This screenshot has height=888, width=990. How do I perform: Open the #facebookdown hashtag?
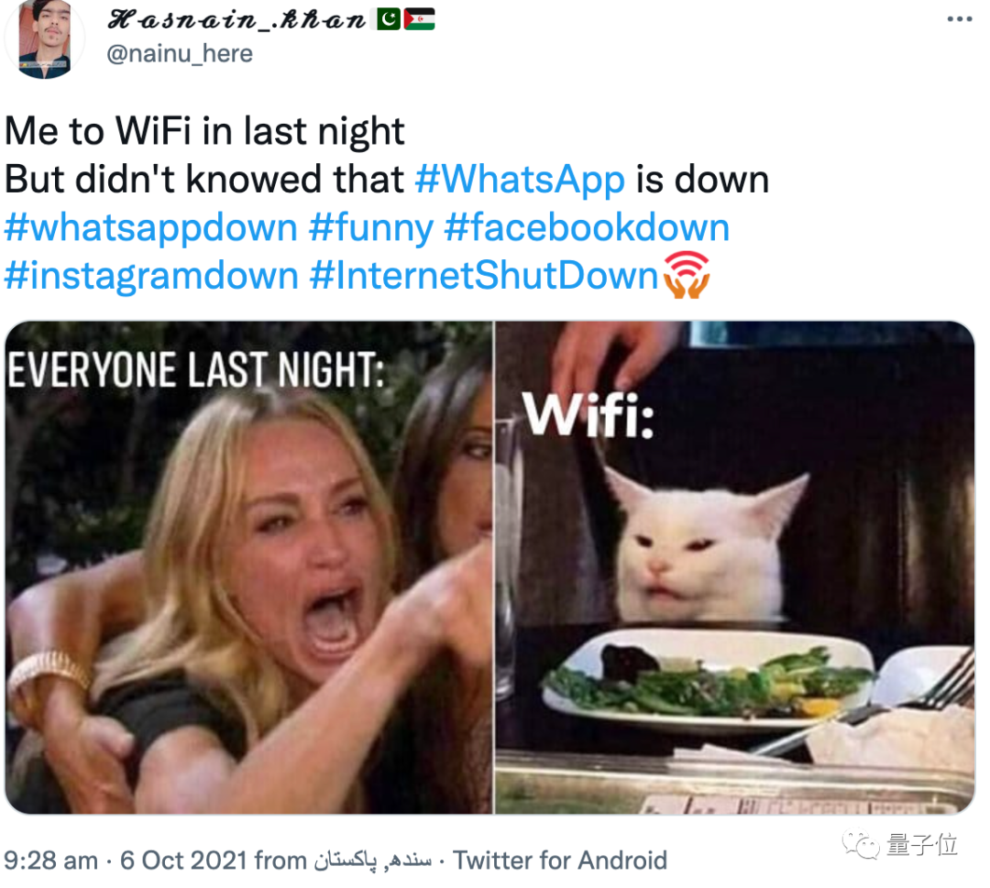pyautogui.click(x=588, y=227)
